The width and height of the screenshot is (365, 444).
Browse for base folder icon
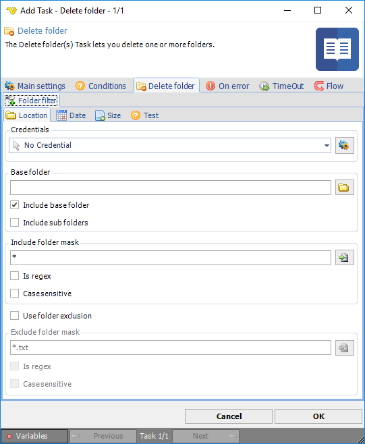[344, 188]
